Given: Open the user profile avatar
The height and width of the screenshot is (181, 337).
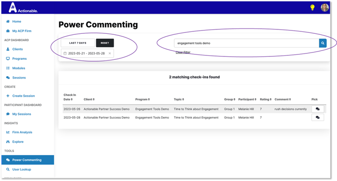Looking at the screenshot, I should tap(325, 7).
